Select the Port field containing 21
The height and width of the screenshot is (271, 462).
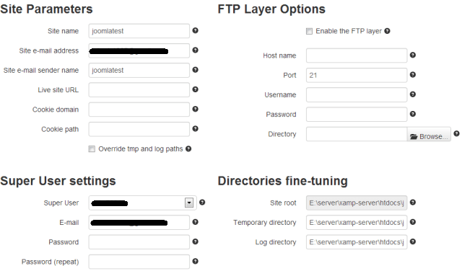coord(357,76)
